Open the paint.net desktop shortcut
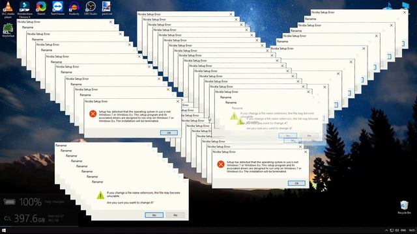Viewport: 417px width, 234px height. (107, 8)
